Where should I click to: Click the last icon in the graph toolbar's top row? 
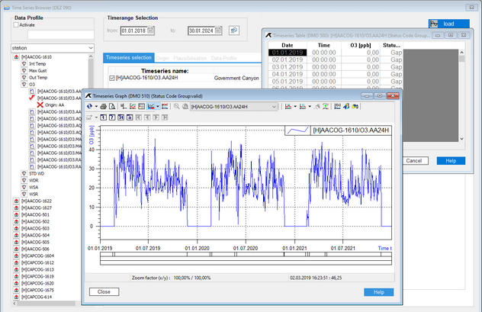click(355, 106)
